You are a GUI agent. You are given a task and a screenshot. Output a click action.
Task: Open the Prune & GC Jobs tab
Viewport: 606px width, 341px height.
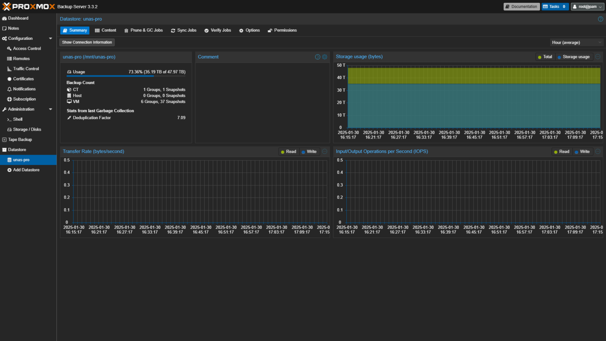143,30
